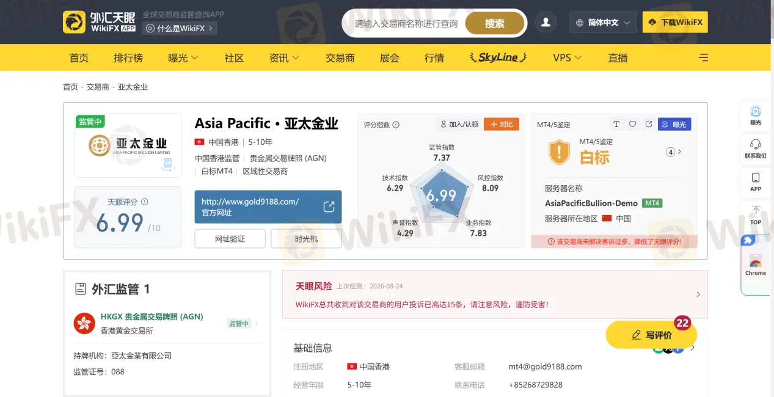Click the document icon beside 外汇监管
Image resolution: width=774 pixels, height=397 pixels.
(80, 289)
